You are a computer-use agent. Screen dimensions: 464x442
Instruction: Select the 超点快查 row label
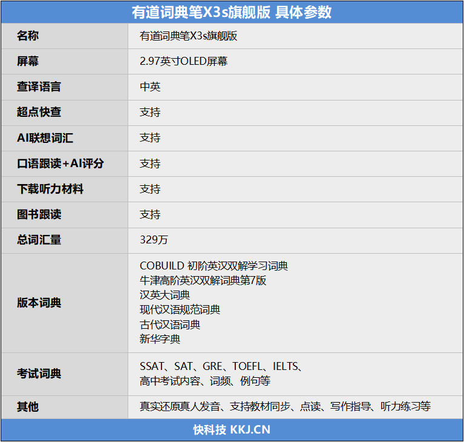(x=39, y=112)
